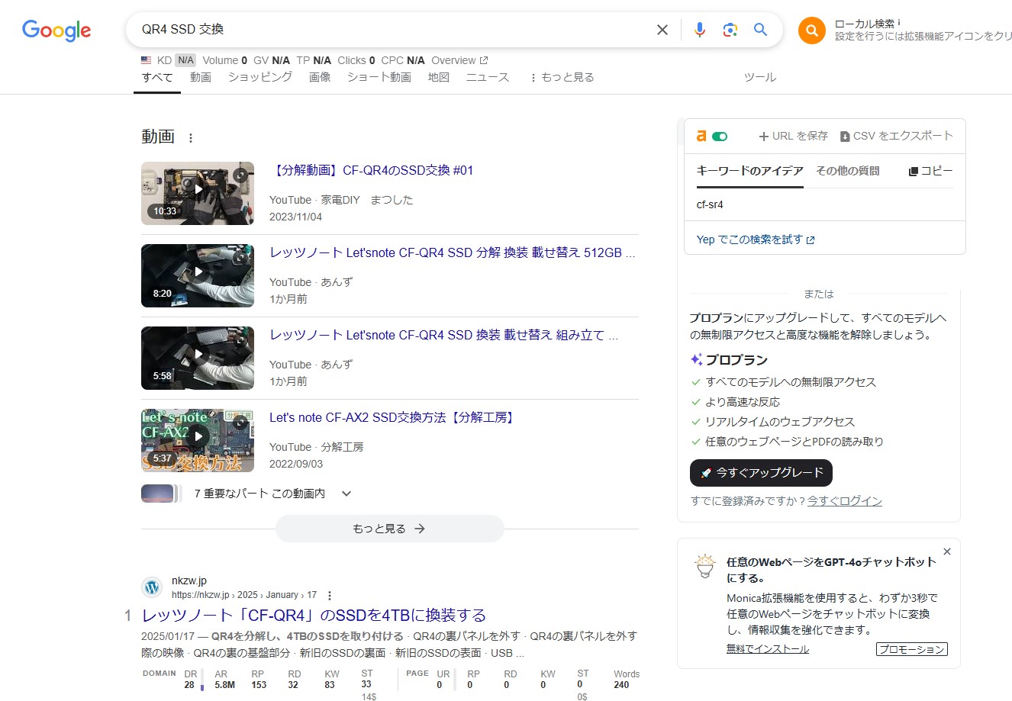Open the CF-QR4 SSD 分解 換装 512GB video link
Image resolution: width=1012 pixels, height=701 pixels.
coord(453,252)
